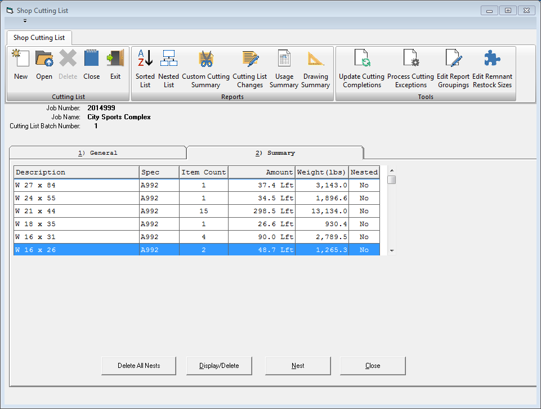The width and height of the screenshot is (541, 409).
Task: Click the app icon in title bar
Action: point(10,11)
